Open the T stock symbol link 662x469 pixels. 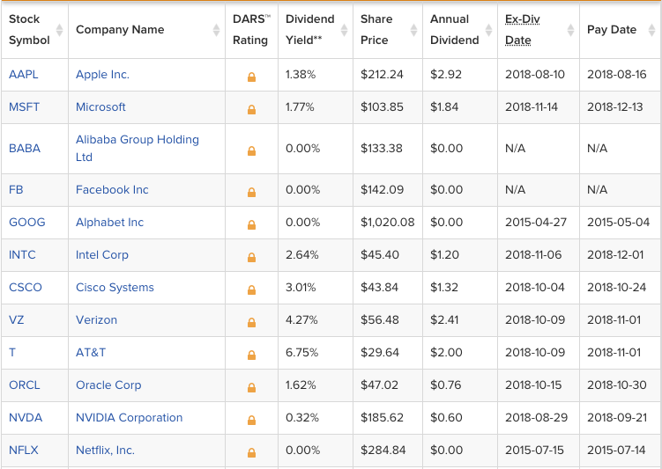12,352
